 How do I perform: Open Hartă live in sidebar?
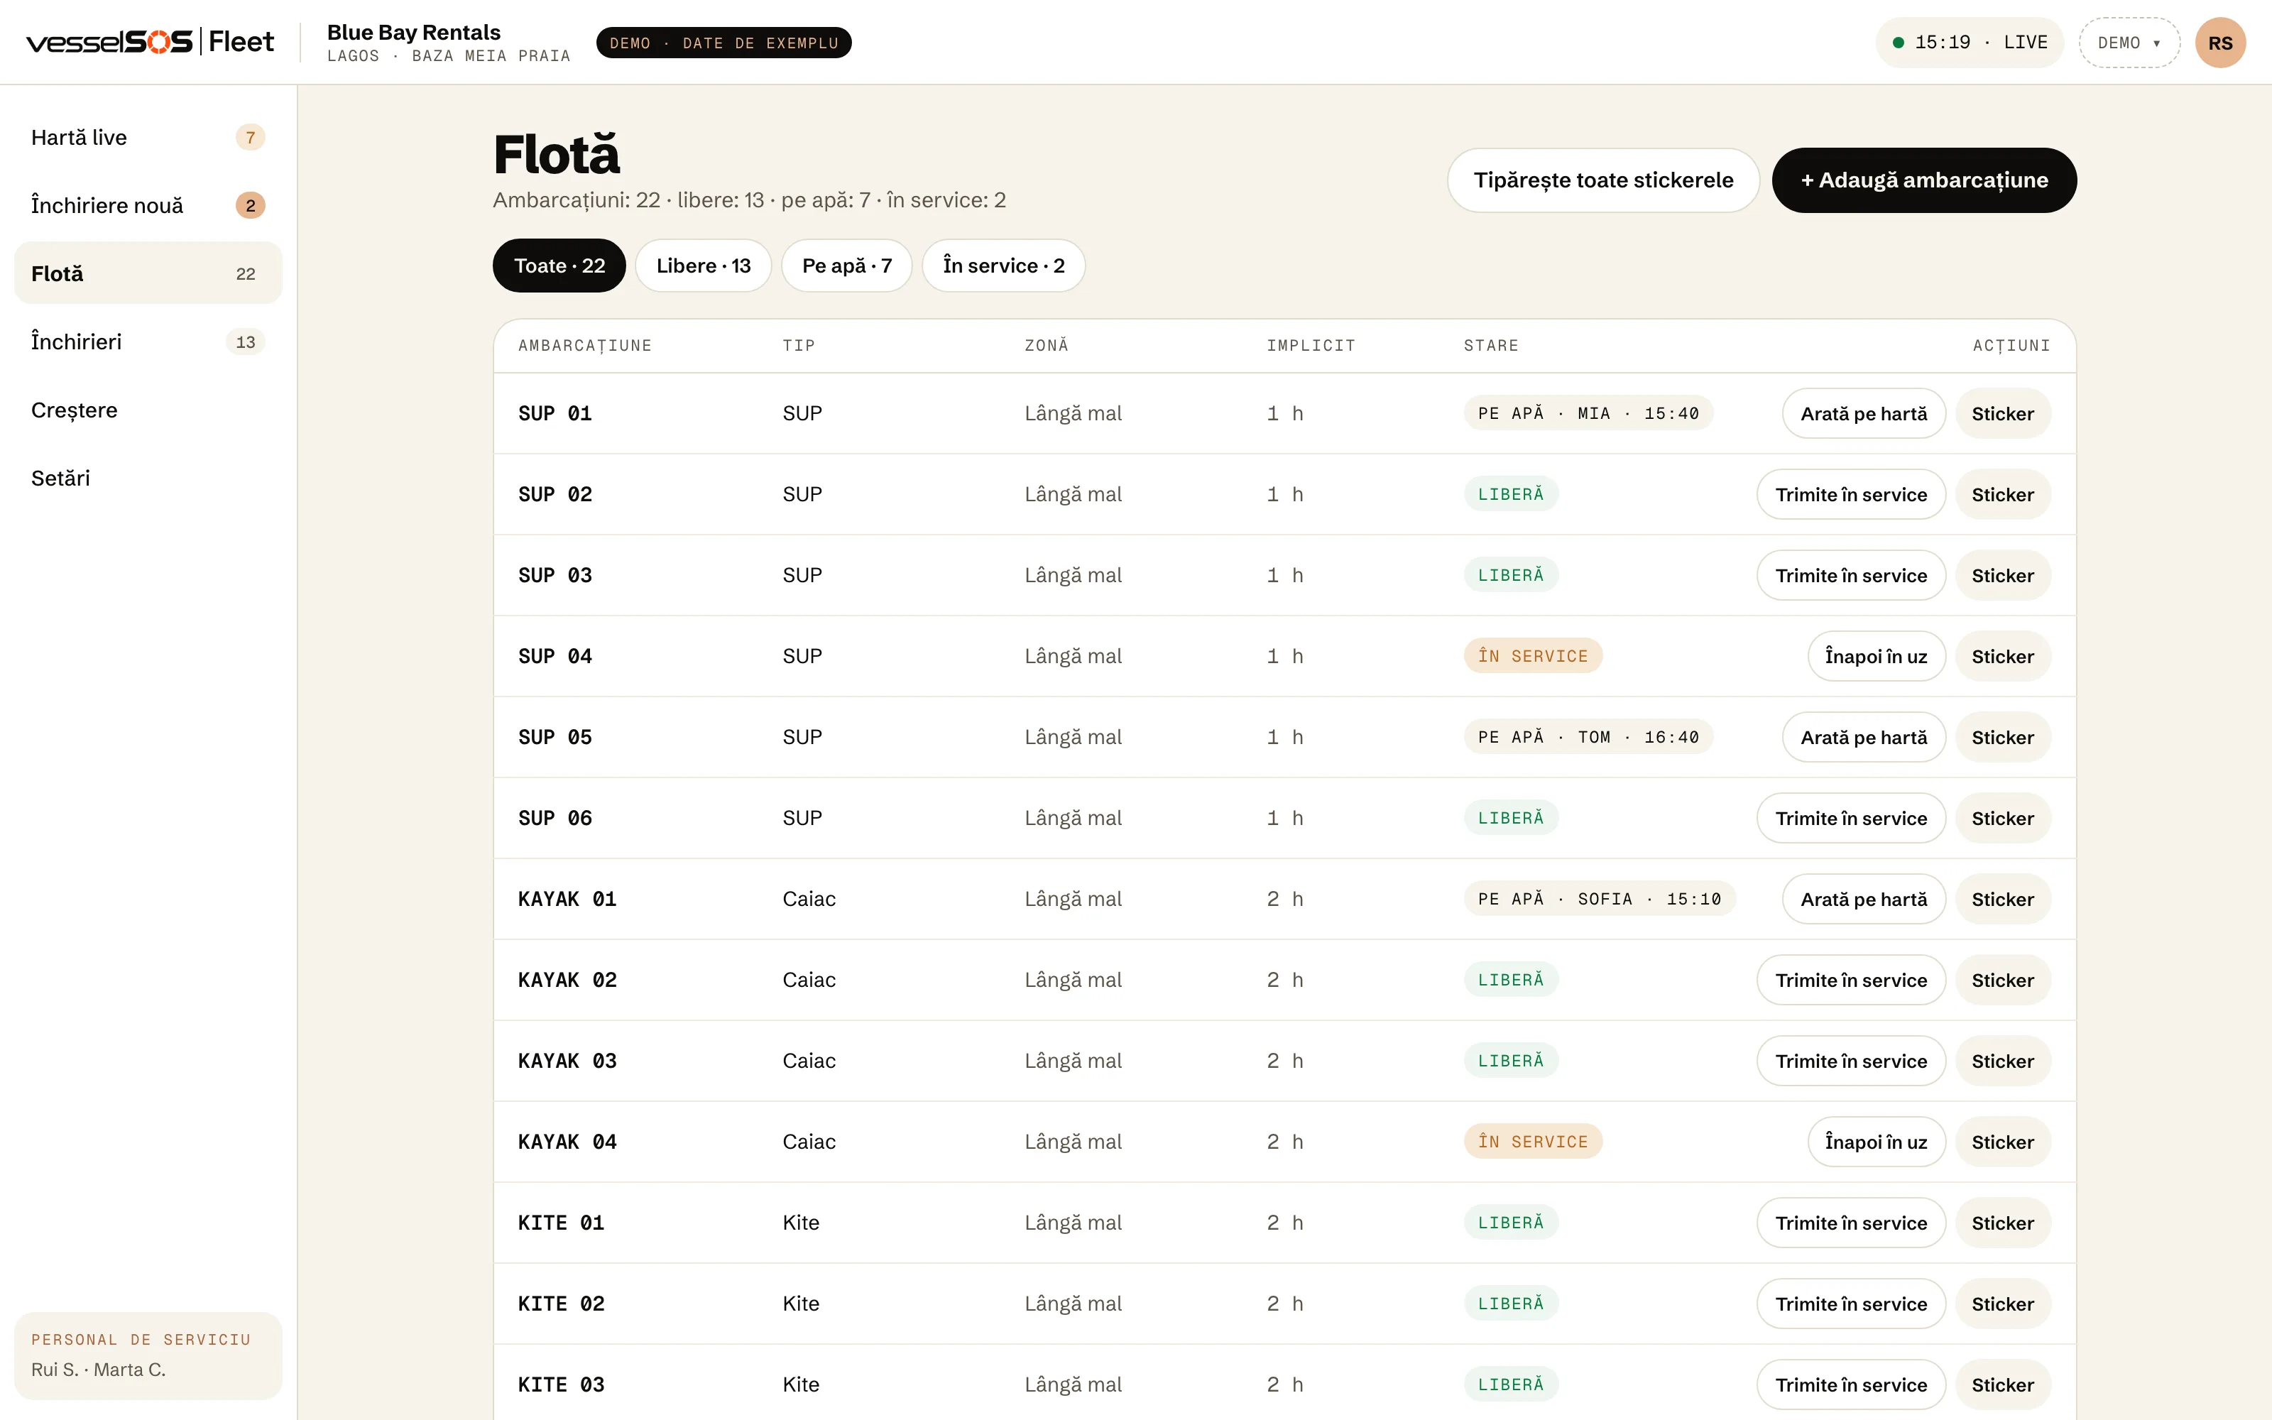[x=148, y=138]
